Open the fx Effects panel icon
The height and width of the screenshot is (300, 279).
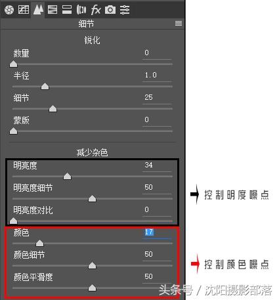tap(96, 10)
